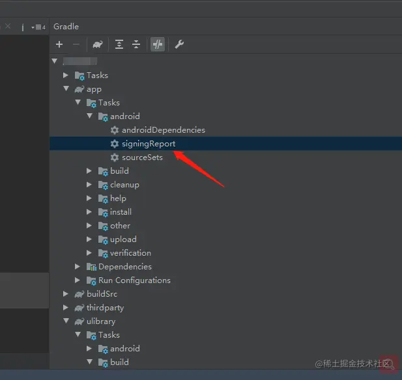
Task: Click the install folder icon
Action: (x=103, y=212)
